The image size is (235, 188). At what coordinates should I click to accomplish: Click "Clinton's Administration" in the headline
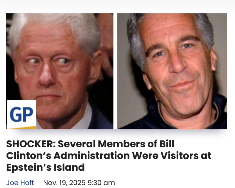click(x=68, y=156)
